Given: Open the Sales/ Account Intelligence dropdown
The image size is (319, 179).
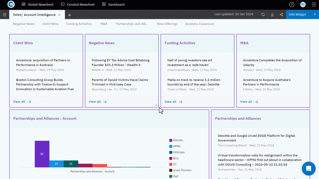Looking at the screenshot, I should [36, 14].
